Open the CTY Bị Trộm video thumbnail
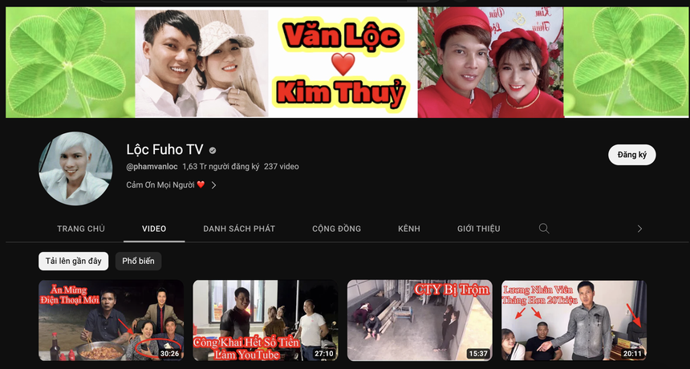 click(x=420, y=321)
